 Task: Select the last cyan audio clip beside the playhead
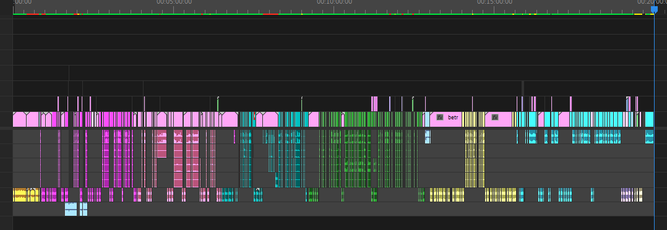(x=649, y=137)
